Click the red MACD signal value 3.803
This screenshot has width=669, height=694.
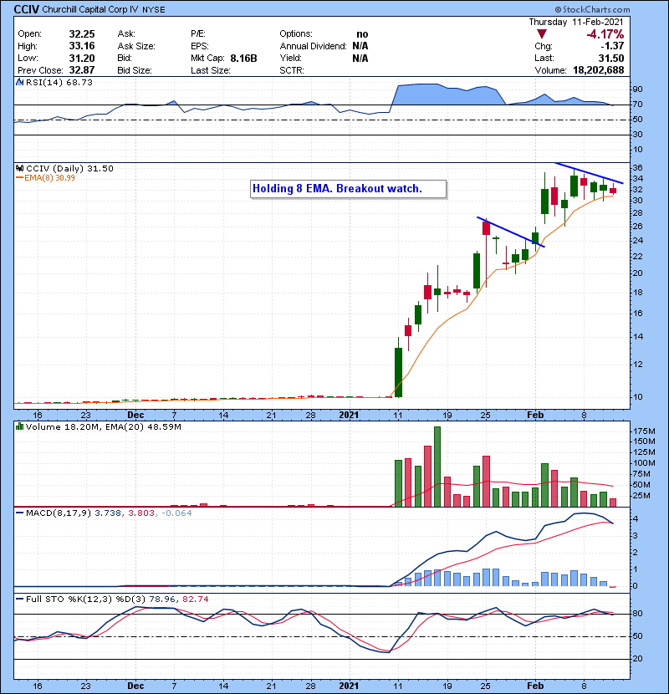point(141,513)
